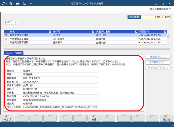Select the unread envelope icon for 名古屋市
The height and width of the screenshot is (127, 174).
pos(6,43)
